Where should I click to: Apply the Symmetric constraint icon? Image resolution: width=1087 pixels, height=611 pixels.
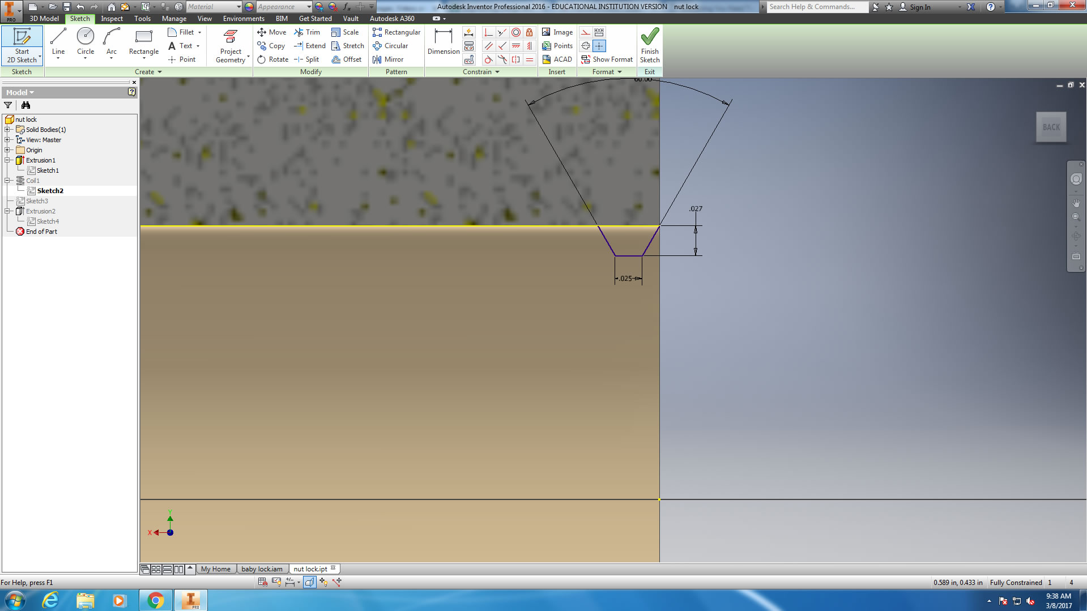coord(515,59)
